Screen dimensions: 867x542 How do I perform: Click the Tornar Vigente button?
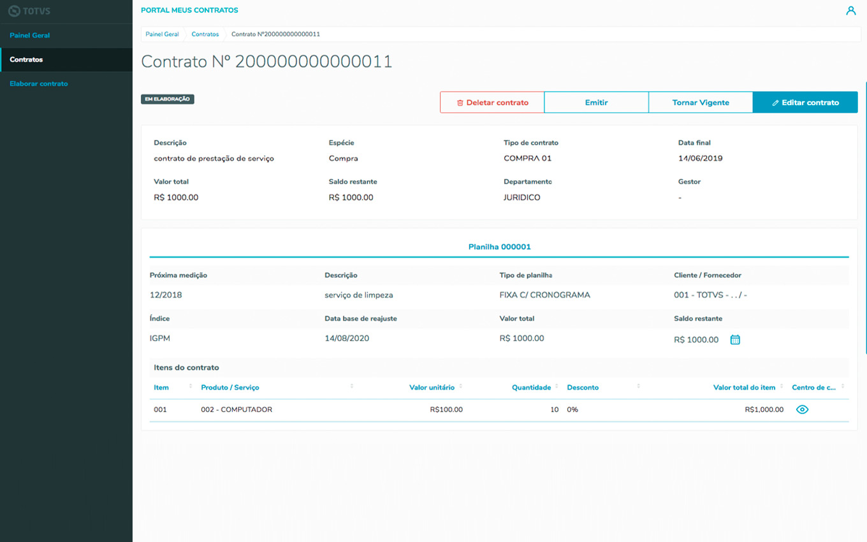(701, 103)
